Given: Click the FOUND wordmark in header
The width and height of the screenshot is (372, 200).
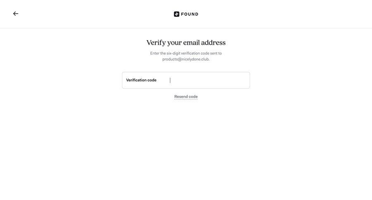Looking at the screenshot, I should 190,14.
